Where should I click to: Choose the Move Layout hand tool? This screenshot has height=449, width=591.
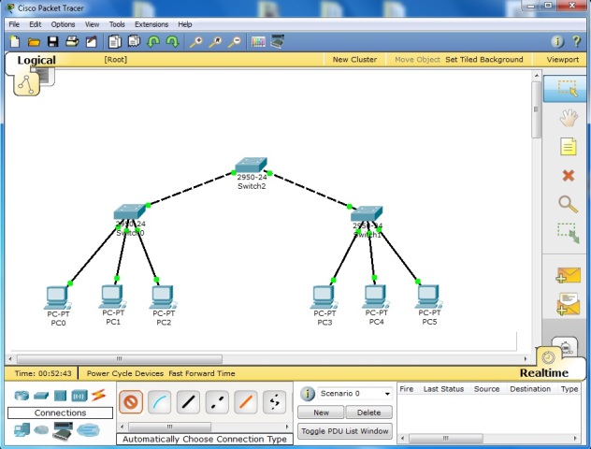pyautogui.click(x=567, y=118)
